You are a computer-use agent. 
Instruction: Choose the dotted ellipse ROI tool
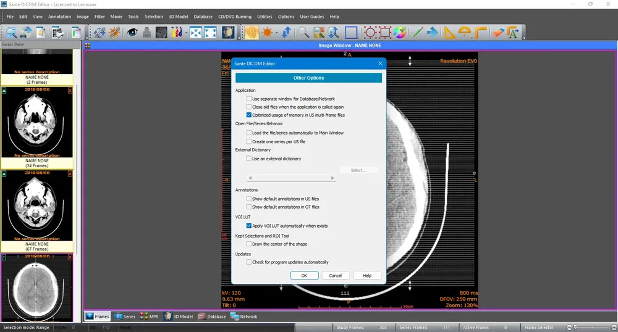(370, 33)
